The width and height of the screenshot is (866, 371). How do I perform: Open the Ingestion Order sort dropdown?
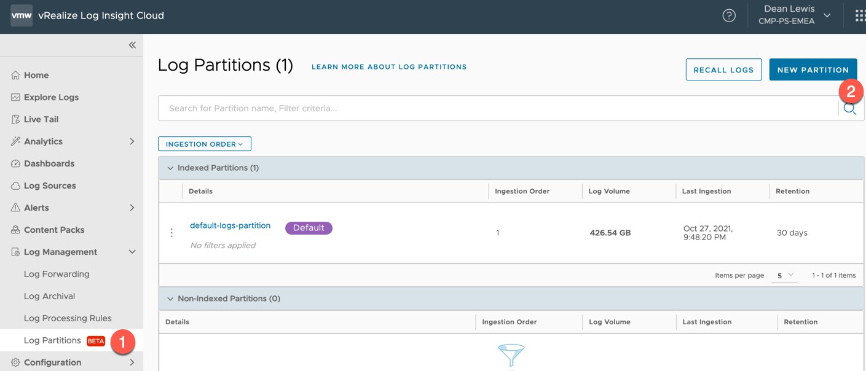pyautogui.click(x=205, y=144)
